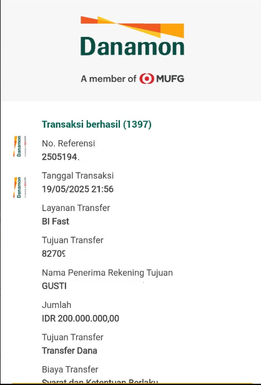Select the transaction date 19/05/2025 21:56

[77, 189]
